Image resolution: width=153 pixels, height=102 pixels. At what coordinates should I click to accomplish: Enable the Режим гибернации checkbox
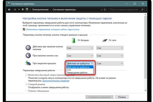27,91
